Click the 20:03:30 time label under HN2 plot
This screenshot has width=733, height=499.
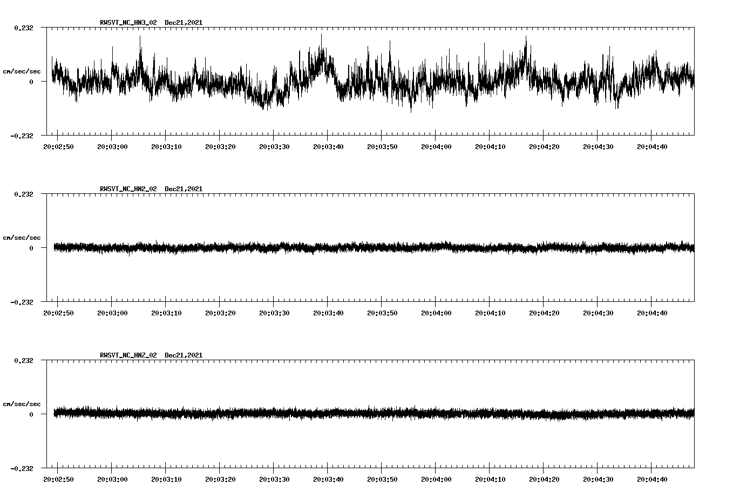tap(274, 313)
